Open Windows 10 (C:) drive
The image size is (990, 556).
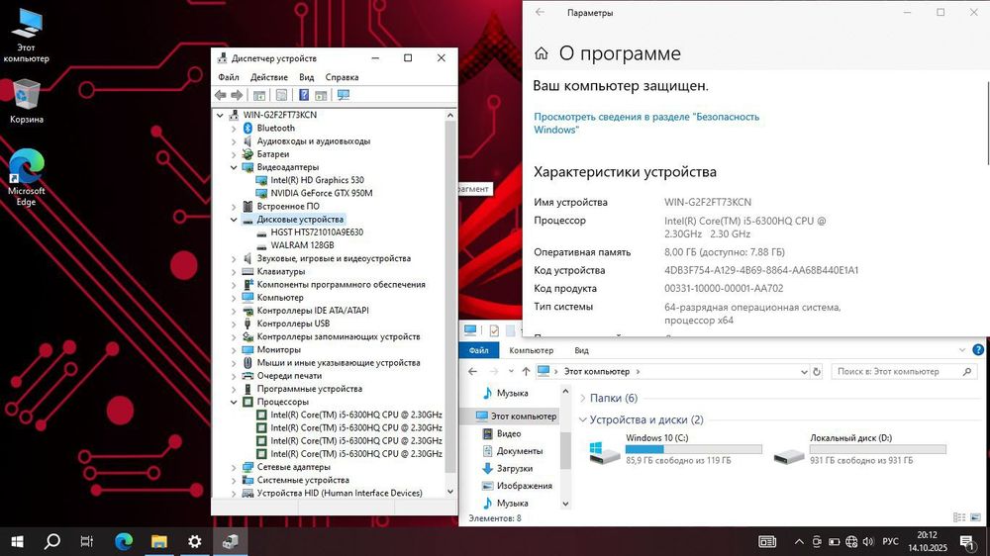pyautogui.click(x=675, y=449)
